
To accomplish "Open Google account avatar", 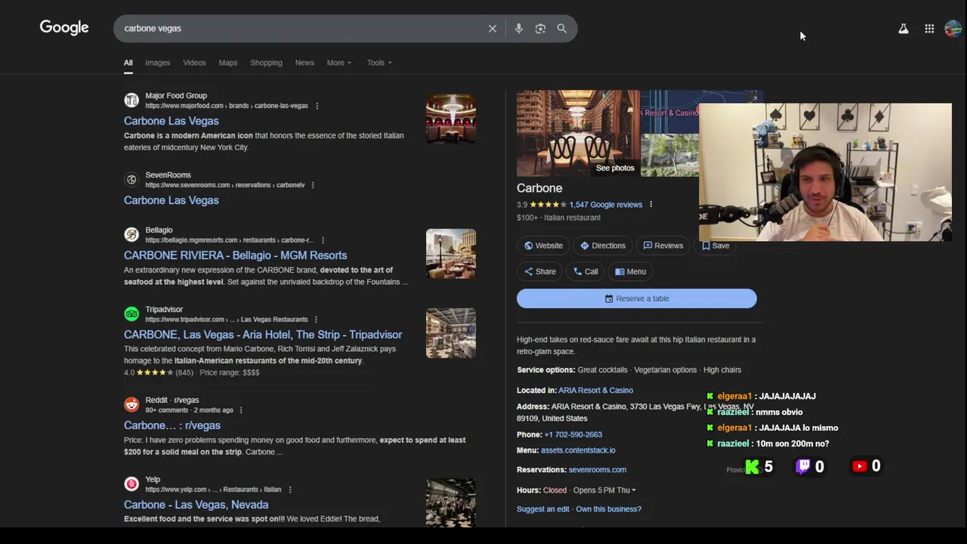I will [x=953, y=29].
